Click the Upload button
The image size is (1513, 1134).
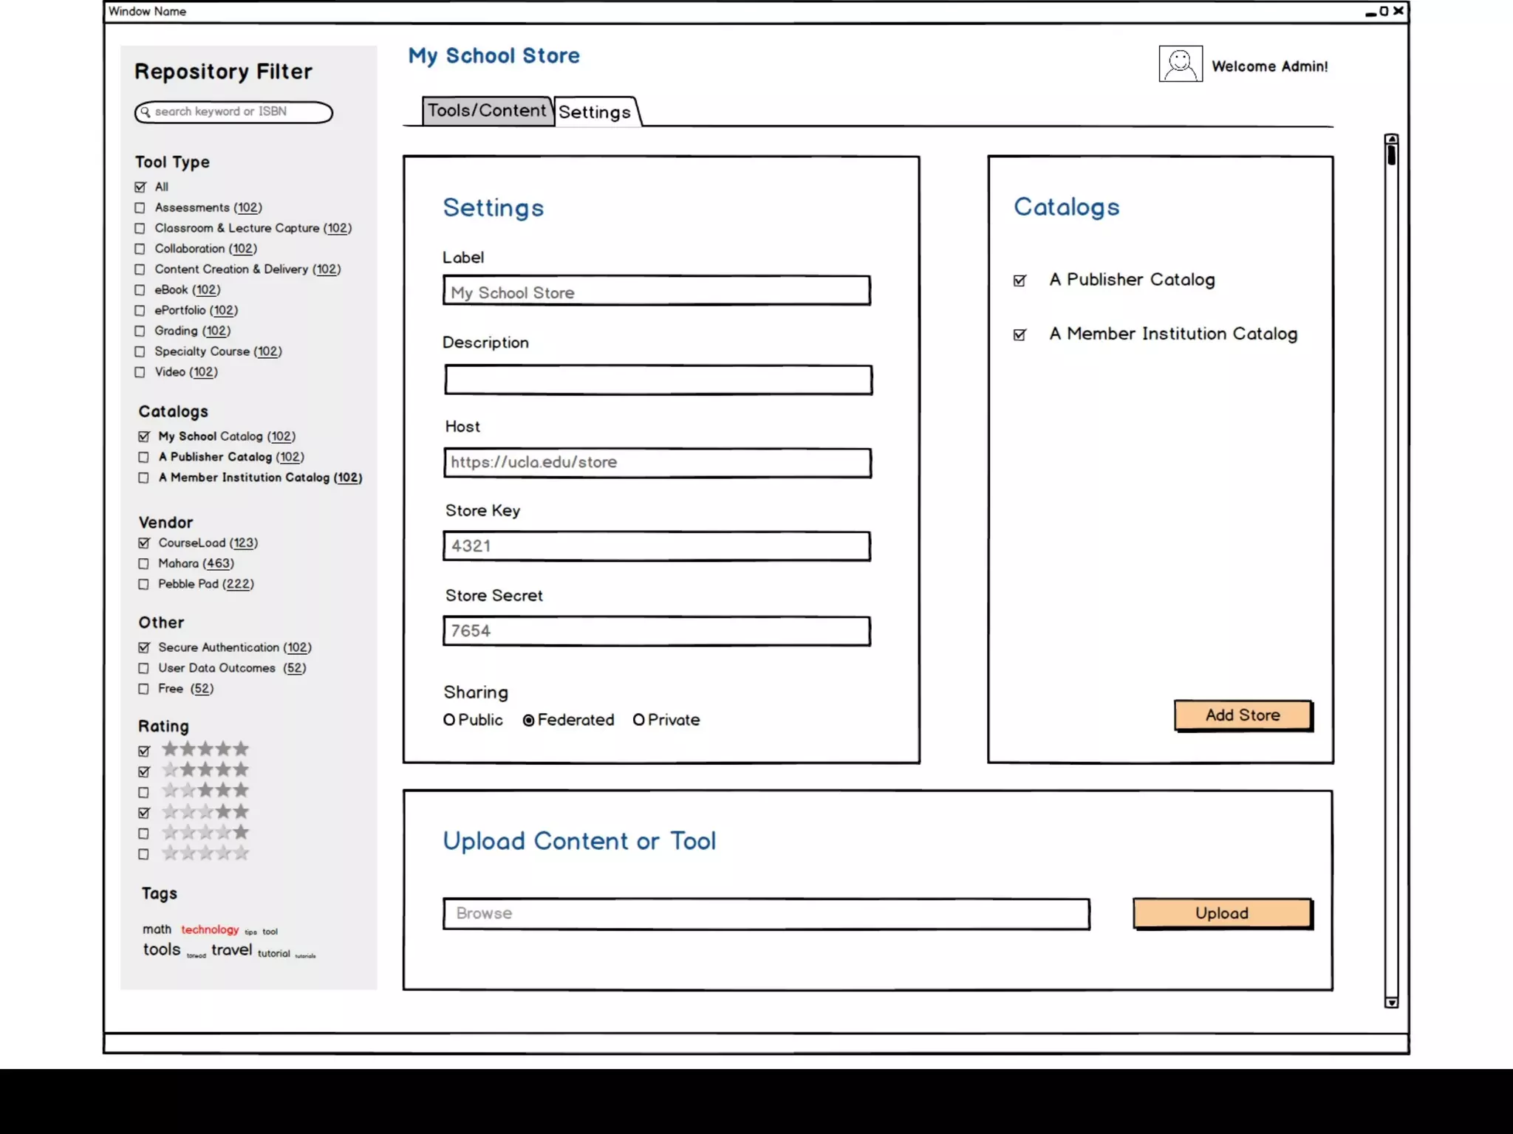(x=1222, y=913)
